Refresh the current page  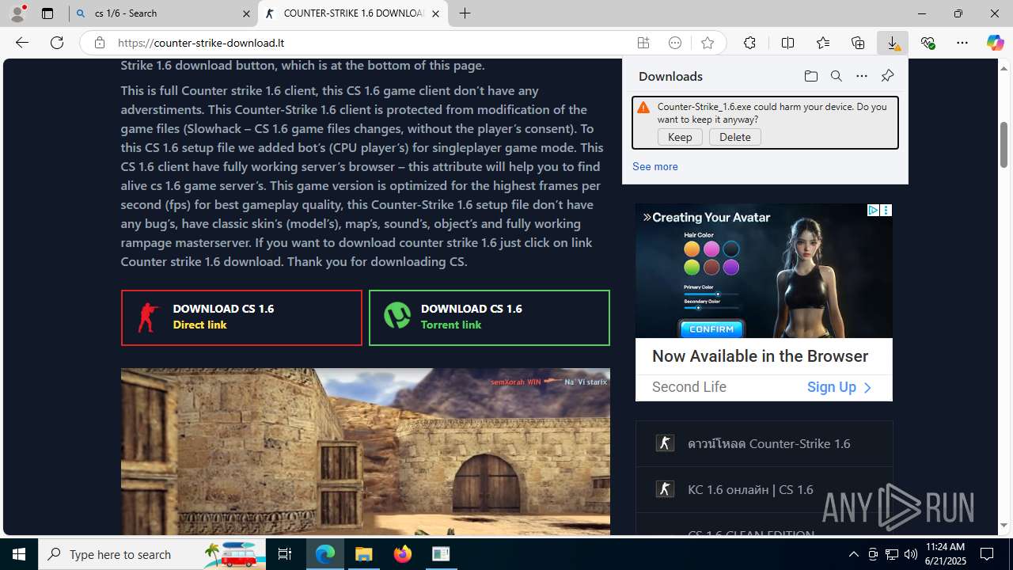(x=57, y=43)
